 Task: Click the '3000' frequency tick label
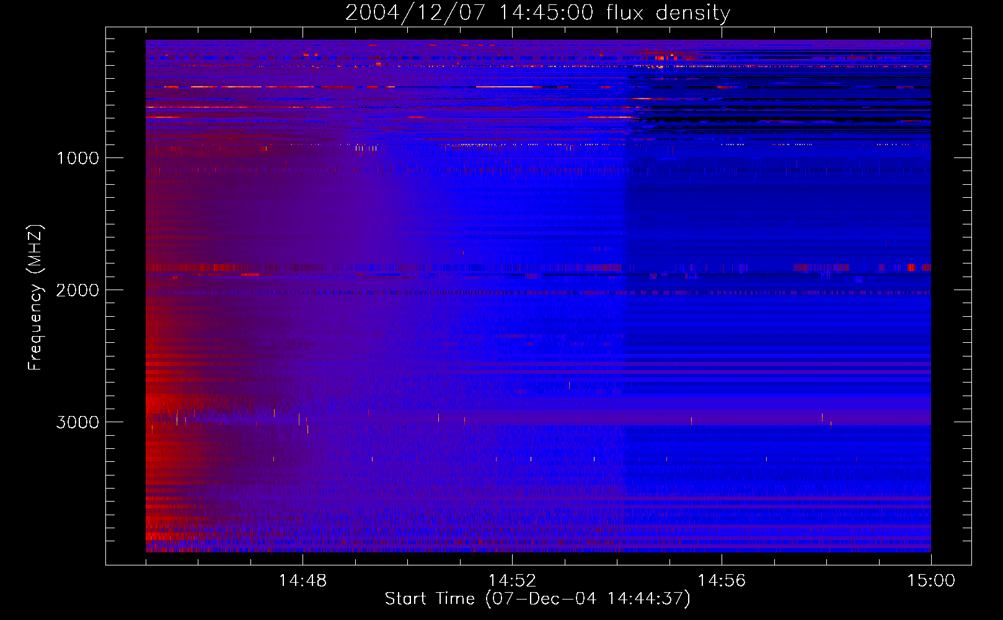77,422
